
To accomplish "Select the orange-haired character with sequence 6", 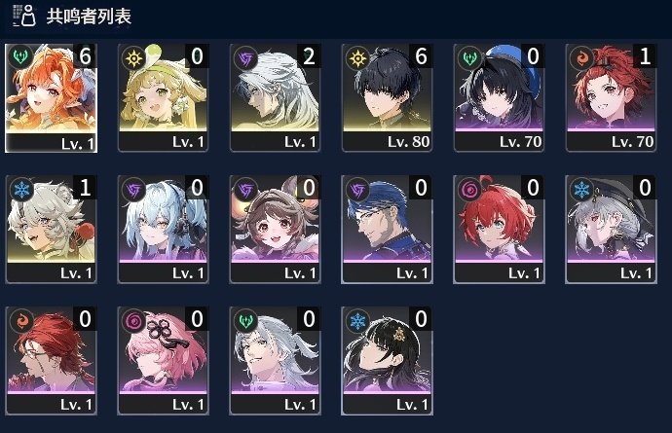I will (x=51, y=98).
